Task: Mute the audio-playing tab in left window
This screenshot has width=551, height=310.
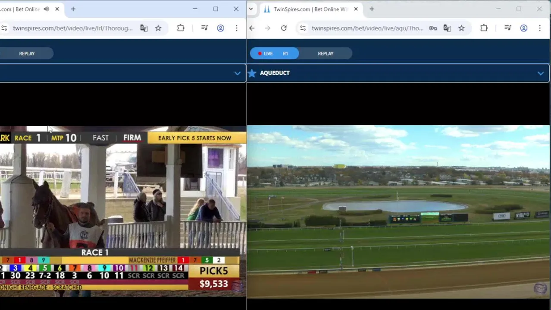Action: click(x=47, y=9)
